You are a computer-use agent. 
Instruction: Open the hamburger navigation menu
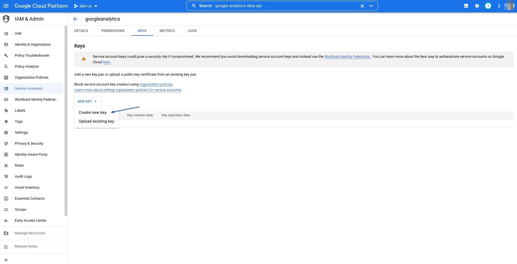tap(6, 6)
